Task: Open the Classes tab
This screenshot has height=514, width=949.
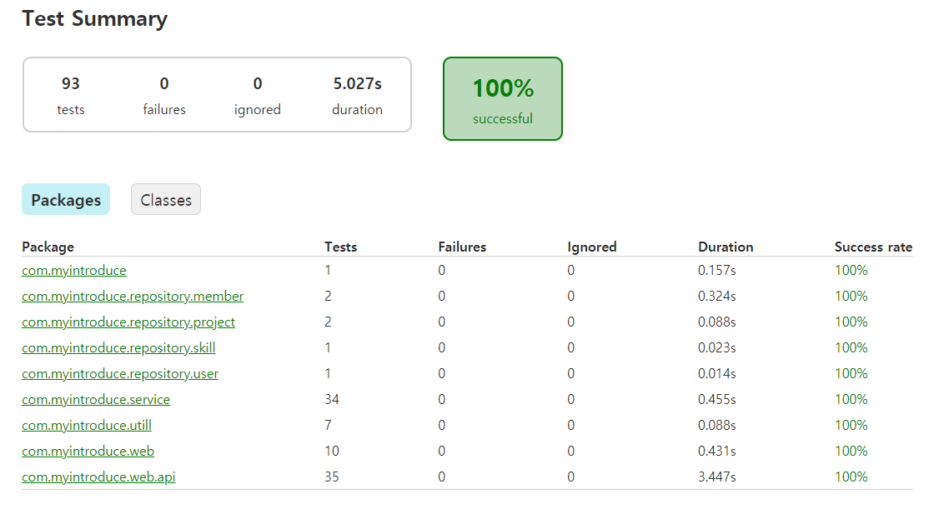Action: 166,200
